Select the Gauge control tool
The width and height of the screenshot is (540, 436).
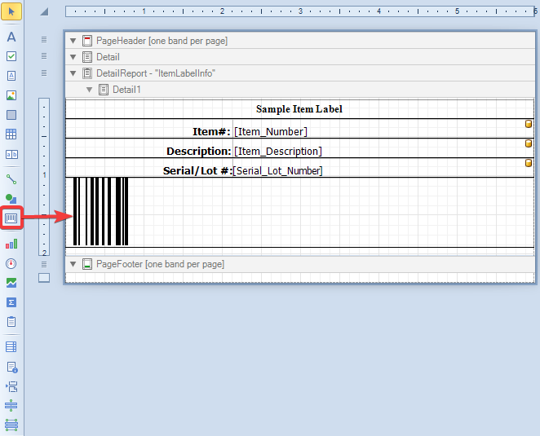(11, 263)
